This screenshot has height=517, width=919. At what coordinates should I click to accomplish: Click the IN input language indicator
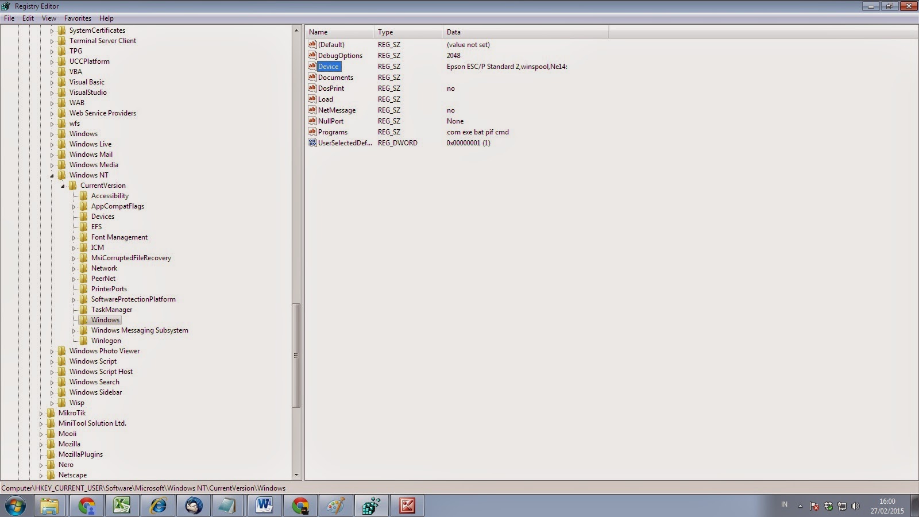(784, 504)
